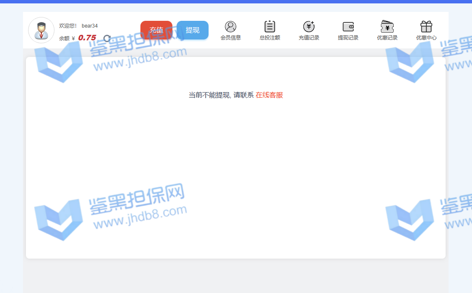472x293 pixels.
Task: Open the 提现记录 wallet icon
Action: tap(348, 27)
